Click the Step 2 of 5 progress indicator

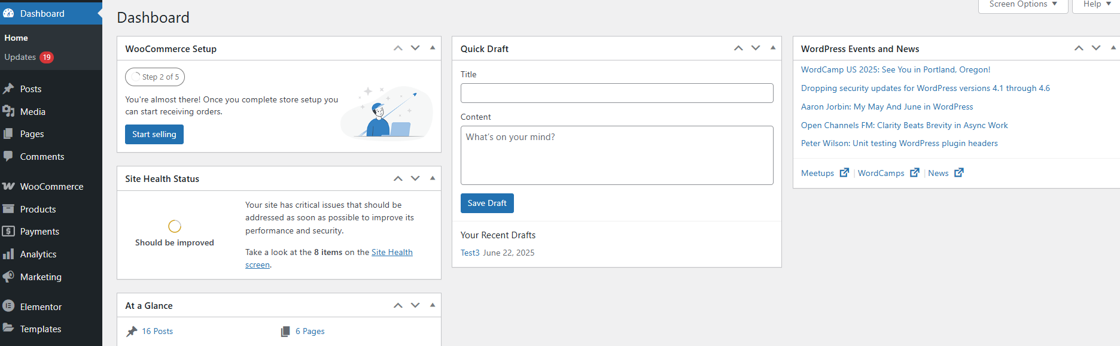pyautogui.click(x=155, y=77)
